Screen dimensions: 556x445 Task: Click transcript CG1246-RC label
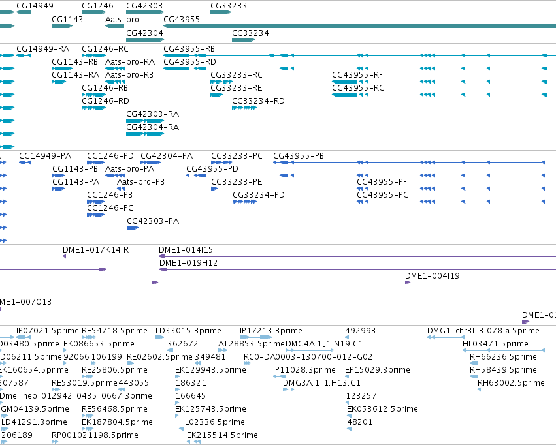(x=105, y=49)
